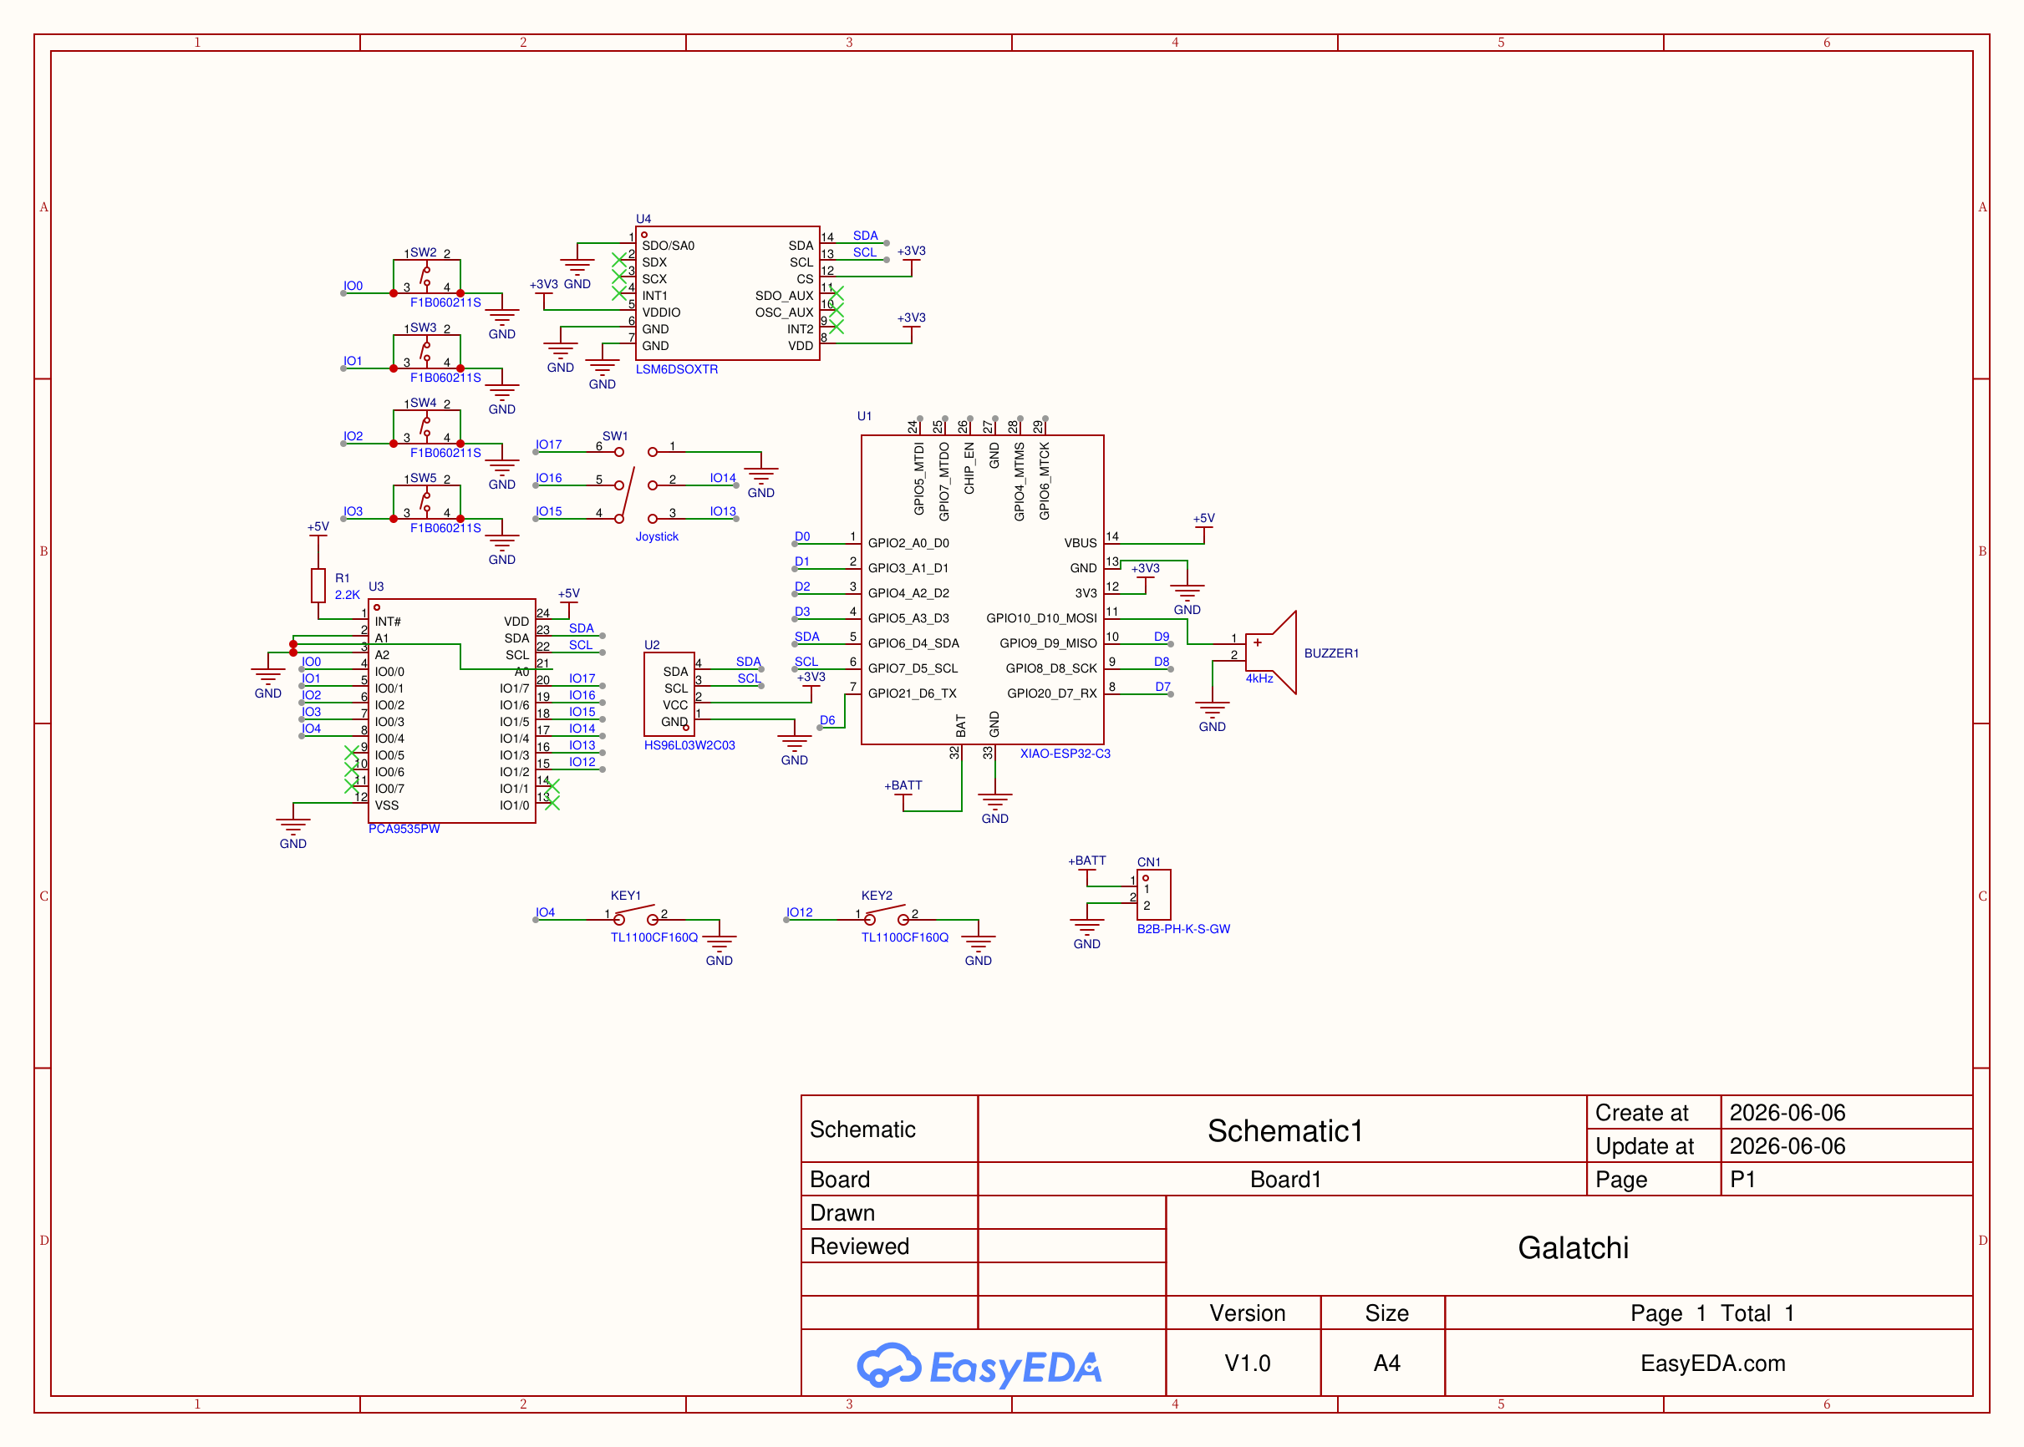This screenshot has width=2024, height=1447.
Task: Click the GPIO10_D10_MOSI pin name
Action: 1041,617
